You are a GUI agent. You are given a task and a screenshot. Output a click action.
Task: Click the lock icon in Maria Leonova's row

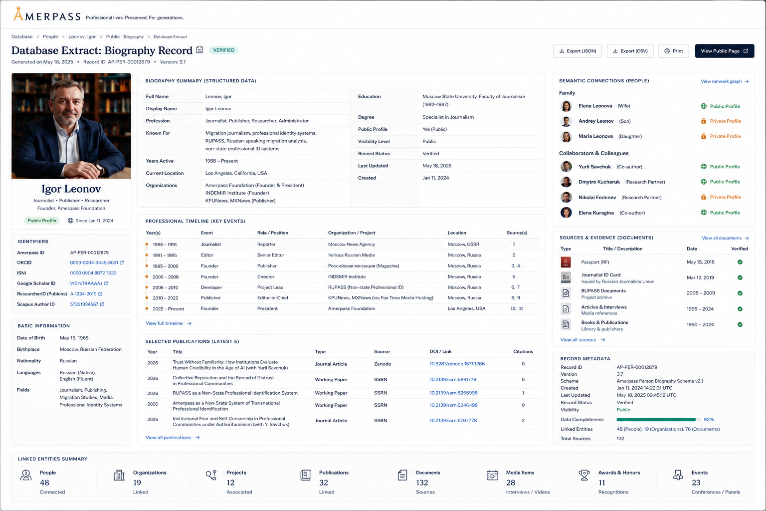coord(704,136)
